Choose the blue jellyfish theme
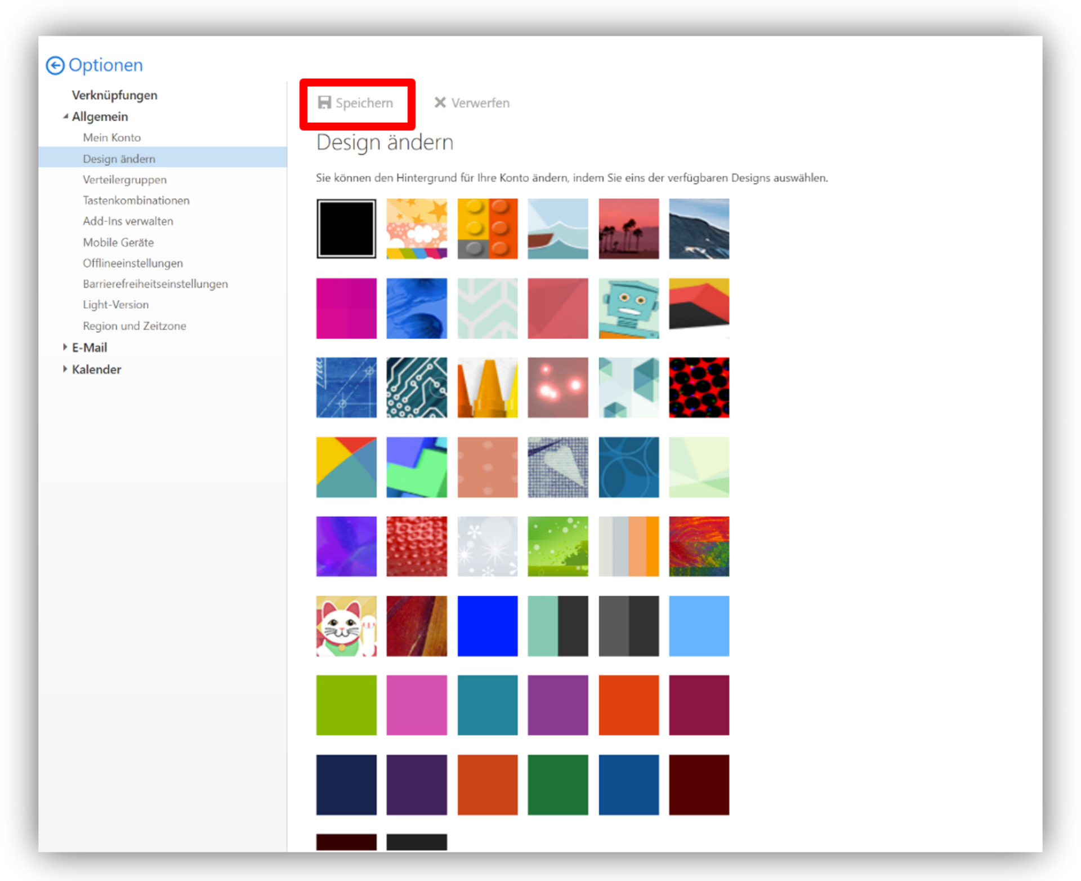 (417, 308)
